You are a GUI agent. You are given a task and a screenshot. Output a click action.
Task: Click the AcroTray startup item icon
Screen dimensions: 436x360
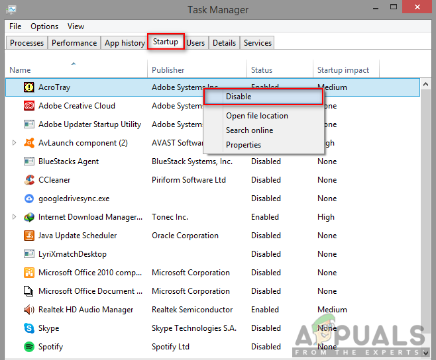pyautogui.click(x=28, y=87)
